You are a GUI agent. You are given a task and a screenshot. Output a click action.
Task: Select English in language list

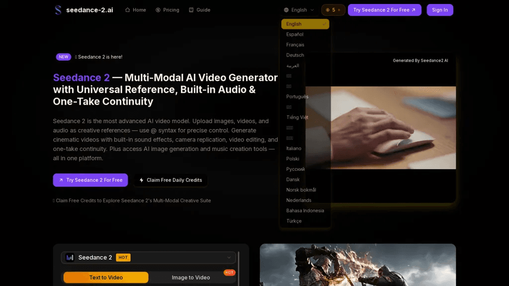[x=305, y=24]
